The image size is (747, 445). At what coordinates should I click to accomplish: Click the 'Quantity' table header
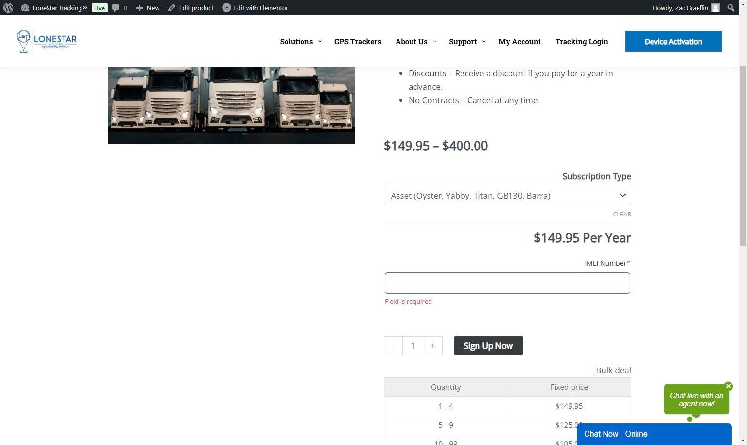click(446, 387)
